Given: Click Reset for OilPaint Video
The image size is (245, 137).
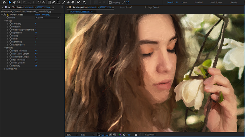Looking at the screenshot, I should click(37, 15).
